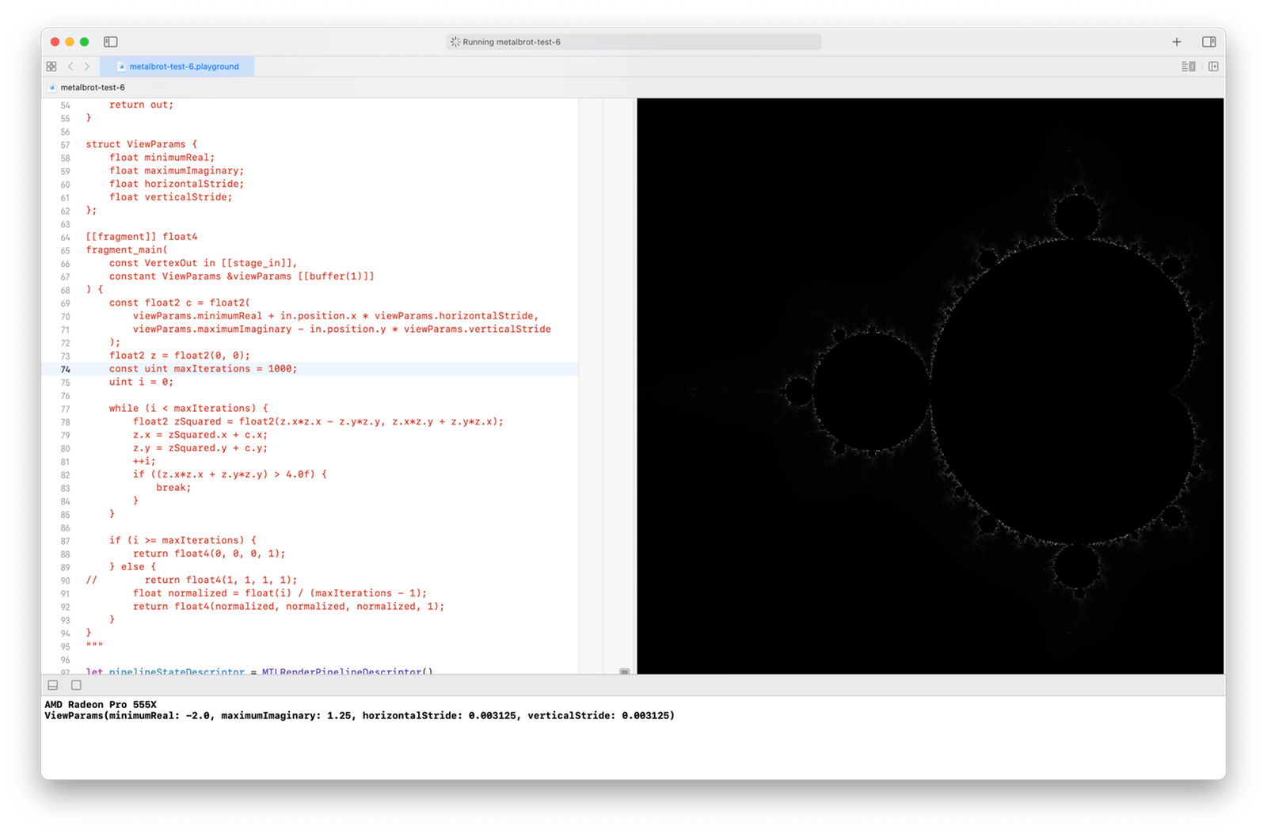
Task: Go forward with the right chevron
Action: [87, 67]
